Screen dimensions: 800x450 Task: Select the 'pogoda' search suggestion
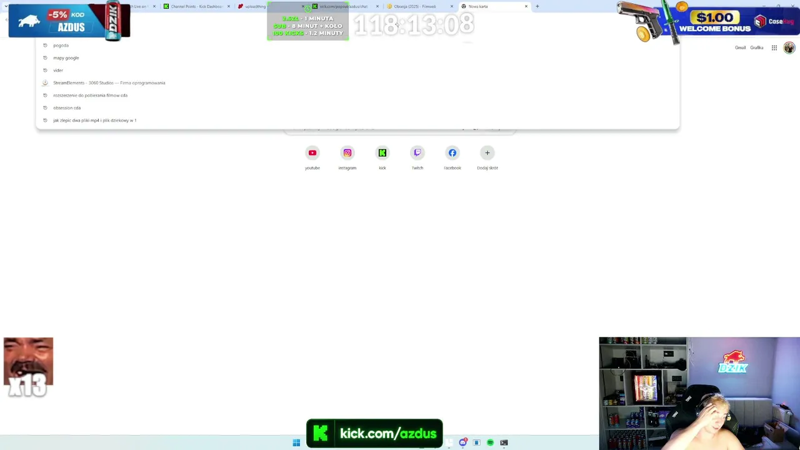(x=357, y=45)
